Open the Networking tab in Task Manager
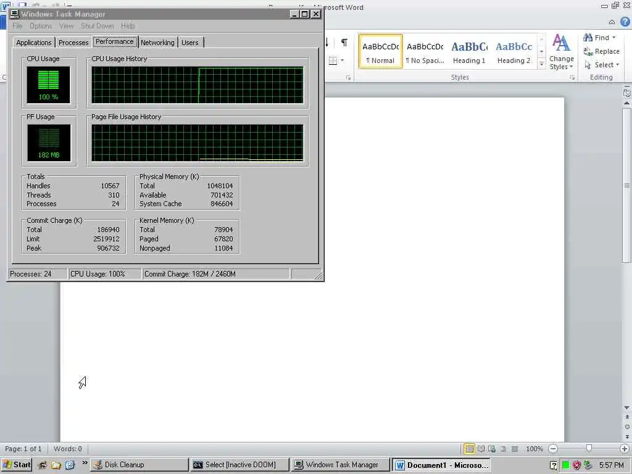632x474 pixels. (x=157, y=43)
